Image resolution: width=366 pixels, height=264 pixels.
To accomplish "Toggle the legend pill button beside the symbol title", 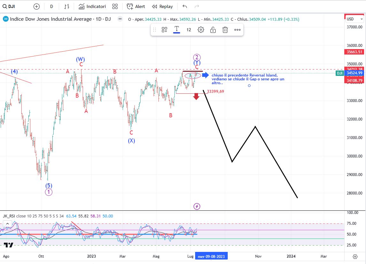I will (120, 19).
